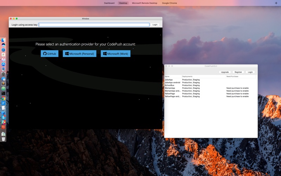Switch to Desktop space
This screenshot has width=281, height=176.
[123, 3]
